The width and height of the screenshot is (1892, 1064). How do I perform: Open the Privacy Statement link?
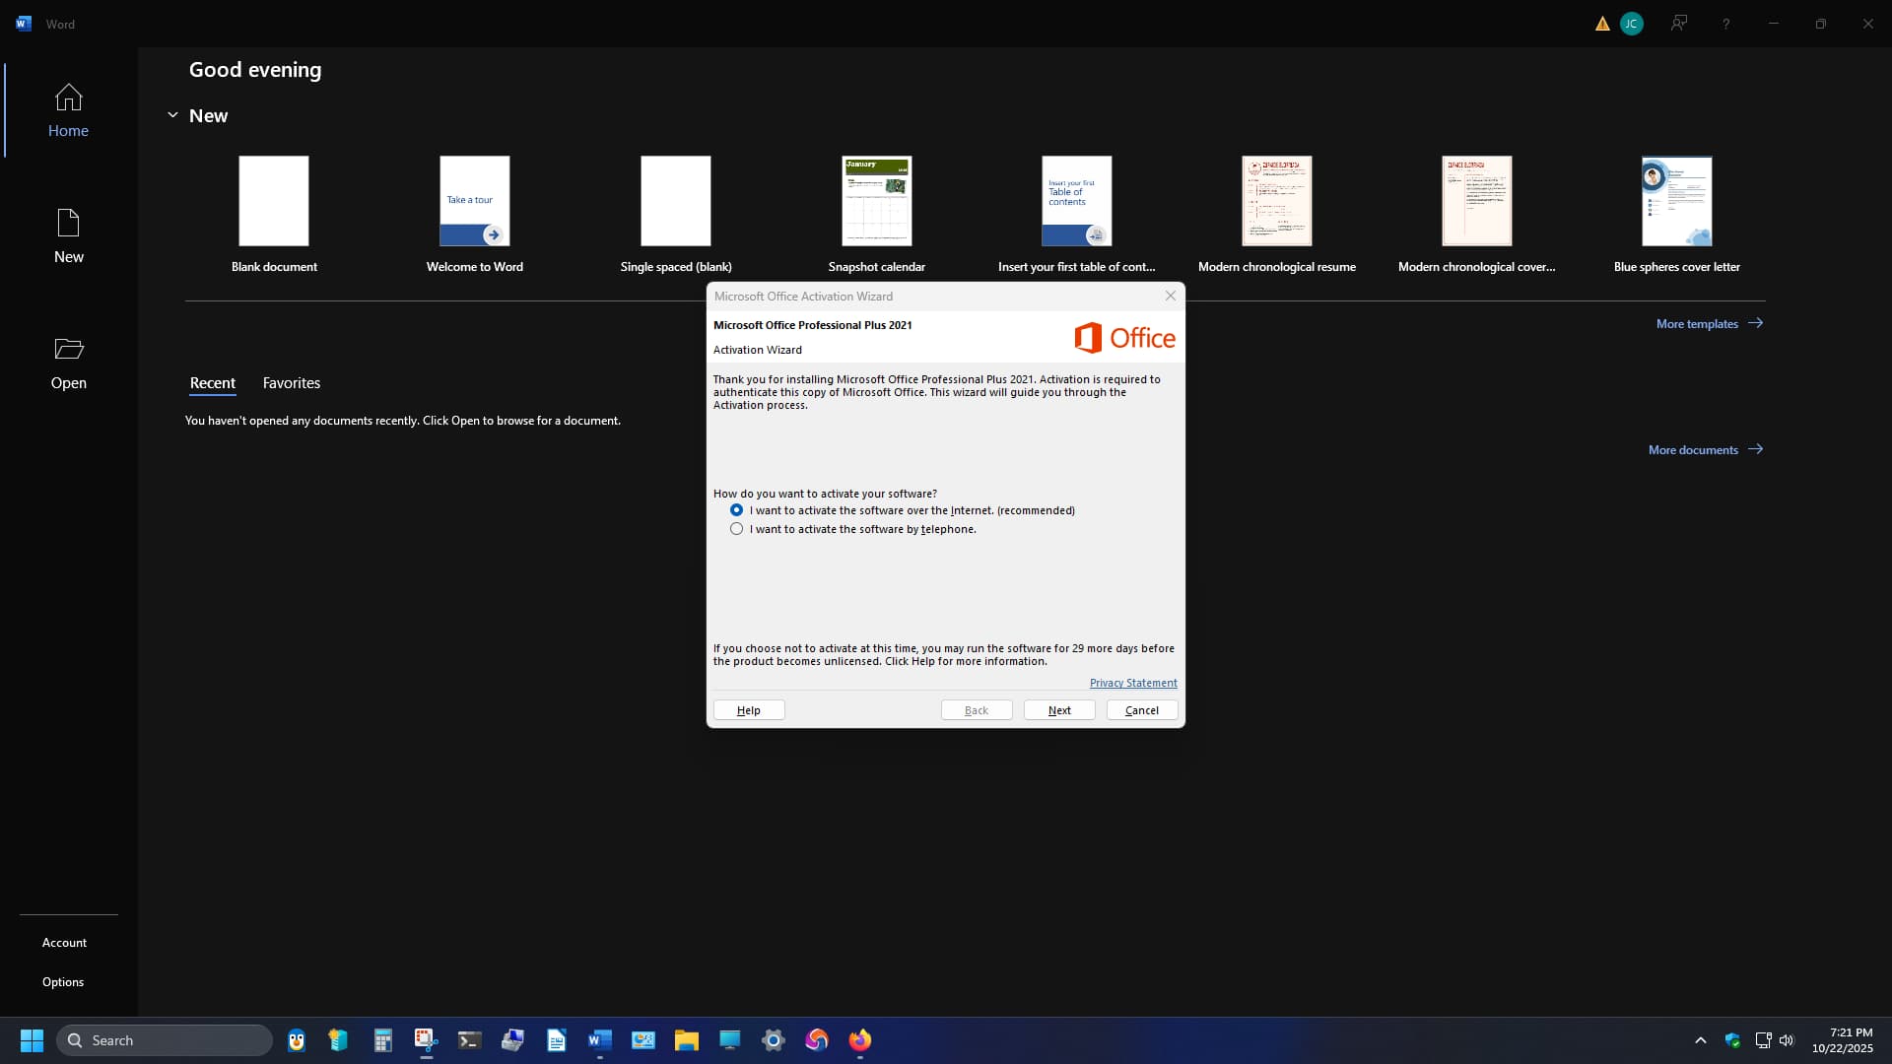1133,683
